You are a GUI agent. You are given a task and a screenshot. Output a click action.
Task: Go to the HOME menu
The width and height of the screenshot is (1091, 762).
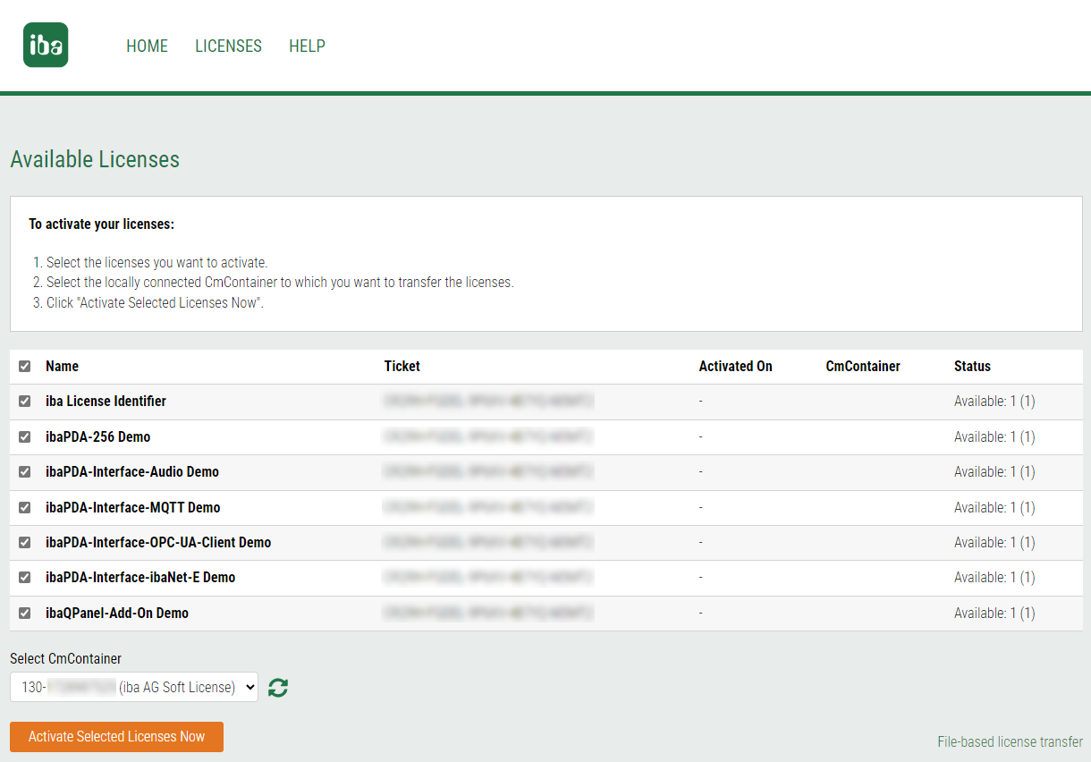pyautogui.click(x=147, y=47)
